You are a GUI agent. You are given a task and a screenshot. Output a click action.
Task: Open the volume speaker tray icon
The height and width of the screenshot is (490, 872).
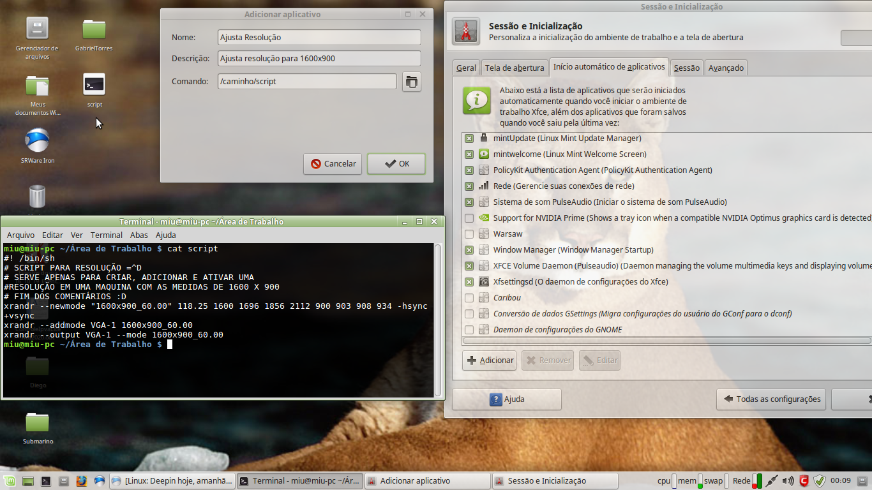[788, 481]
